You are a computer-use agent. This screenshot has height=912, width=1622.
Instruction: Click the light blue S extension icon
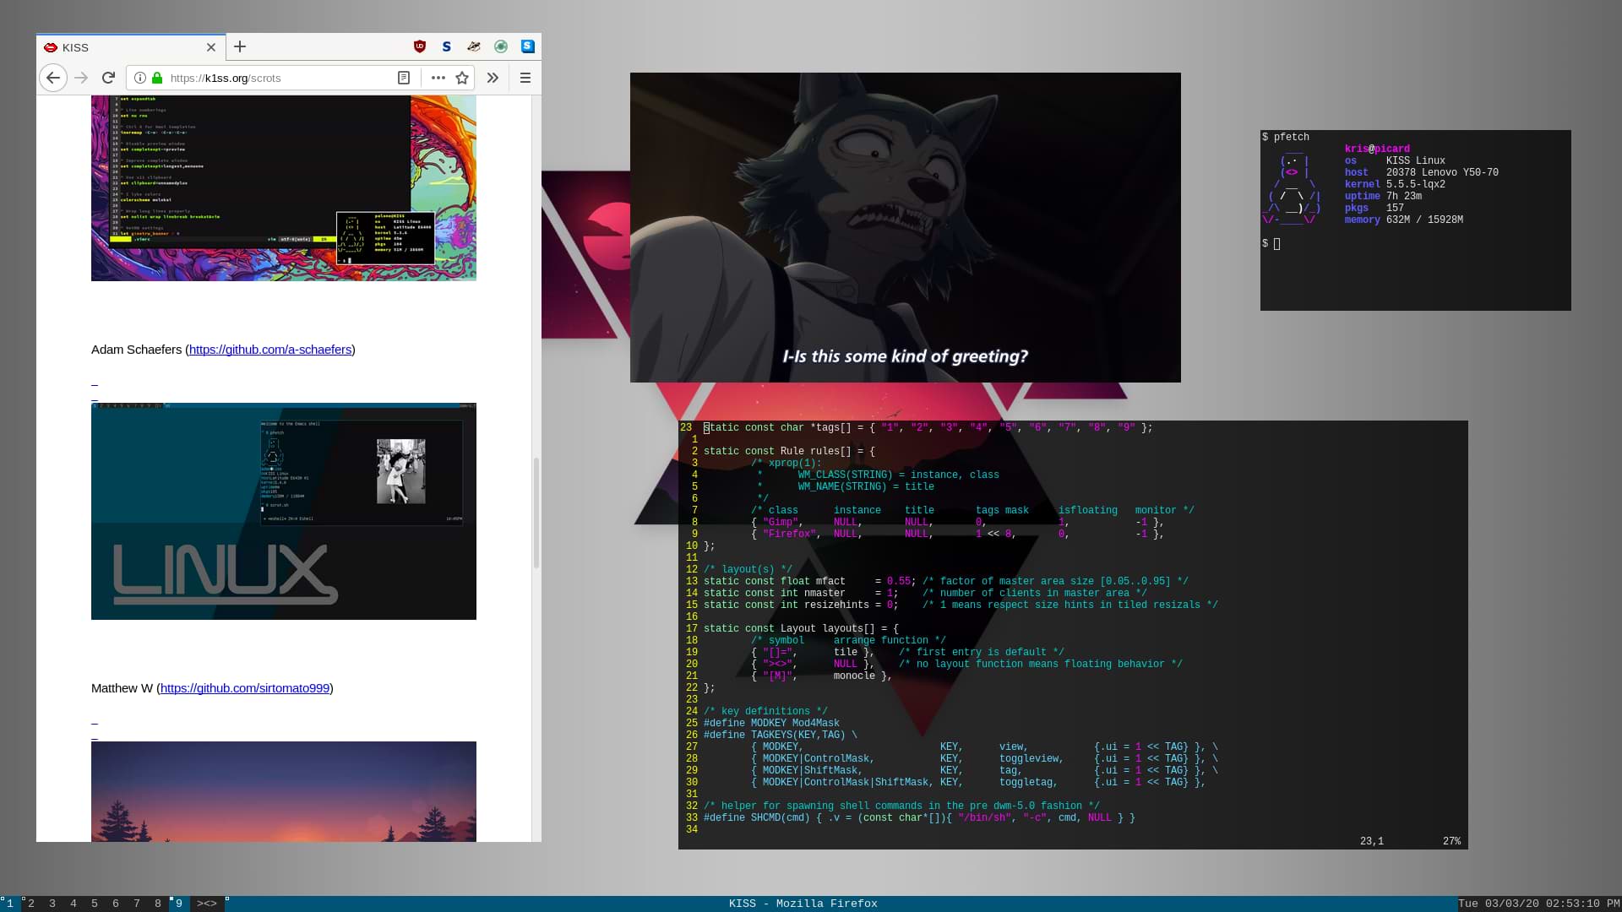[528, 46]
